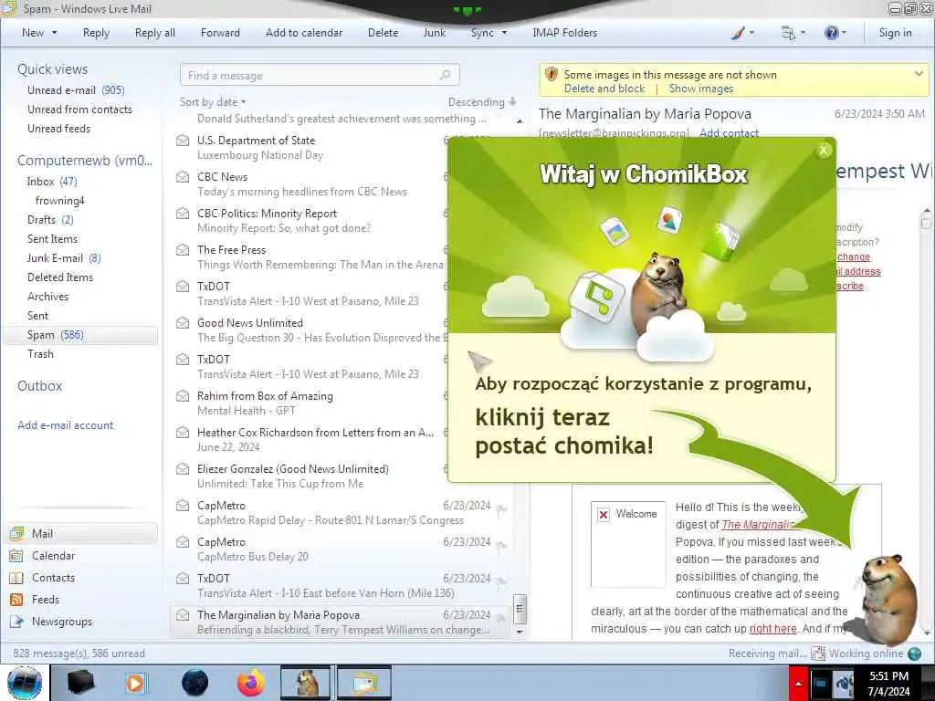Screen dimensions: 935x701
Task: Open the Archives folder
Action: 47,297
